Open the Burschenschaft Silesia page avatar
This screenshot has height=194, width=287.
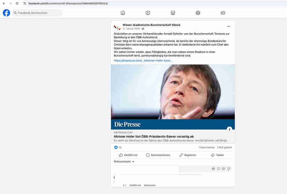(x=117, y=27)
